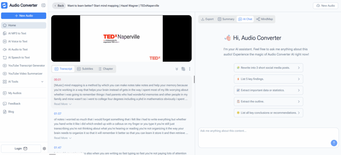Image resolution: width=341 pixels, height=155 pixels.
Task: Collapse the sidebar using the panel icon
Action: [43, 5]
